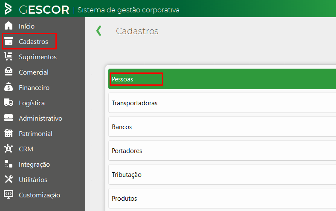The width and height of the screenshot is (336, 211).
Task: Go back using green chevron arrow
Action: [x=99, y=31]
